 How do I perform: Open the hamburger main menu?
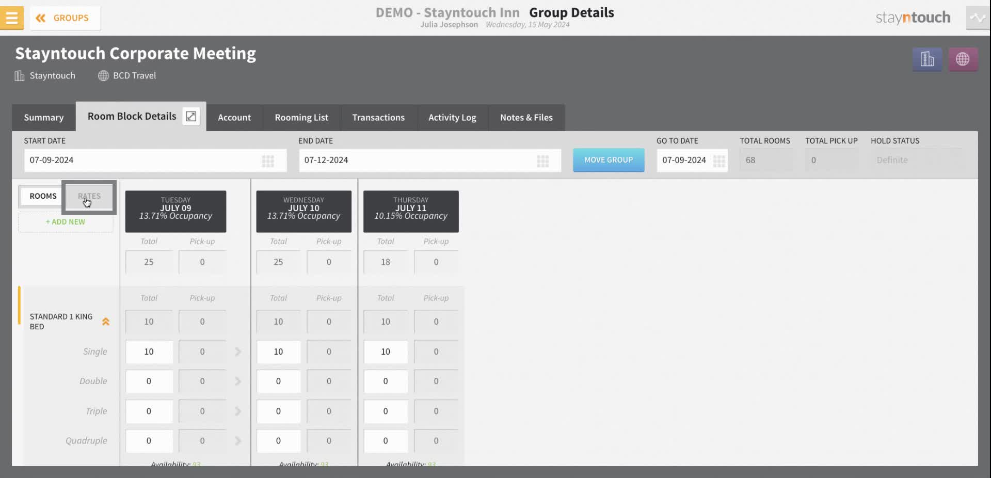coord(11,18)
